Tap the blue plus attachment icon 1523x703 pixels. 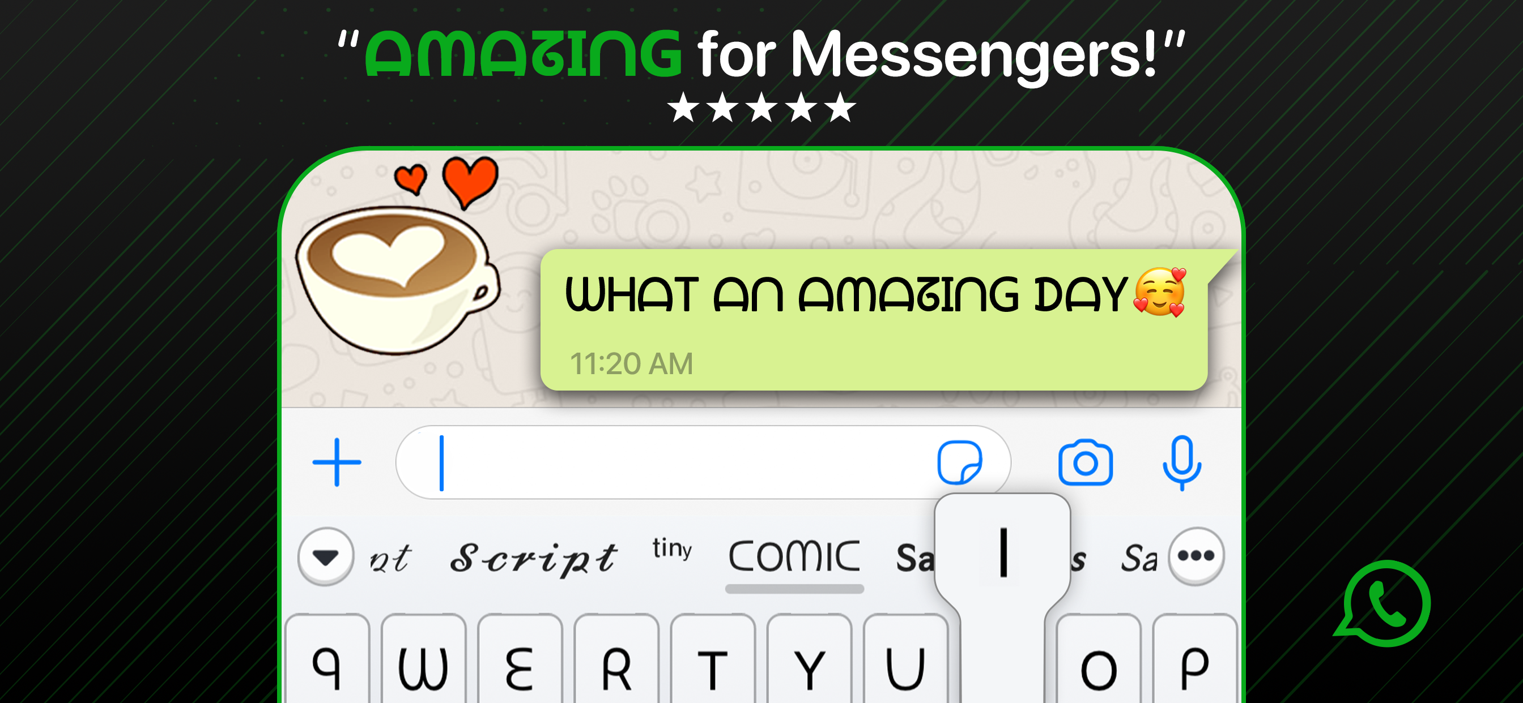(337, 462)
